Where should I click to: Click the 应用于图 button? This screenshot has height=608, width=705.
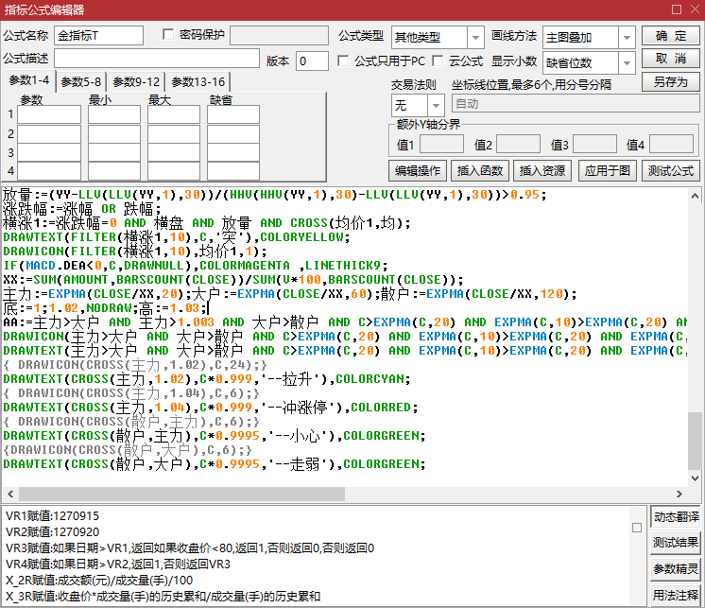tap(607, 171)
